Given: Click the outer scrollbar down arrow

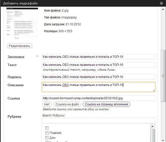Looking at the screenshot, I should pyautogui.click(x=163, y=140).
